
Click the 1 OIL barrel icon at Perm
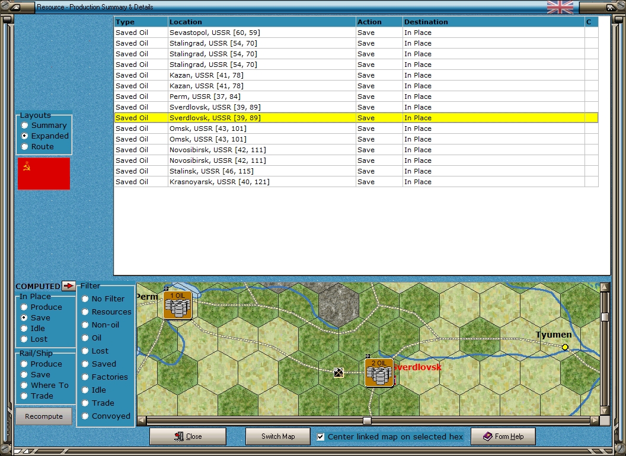click(x=178, y=305)
